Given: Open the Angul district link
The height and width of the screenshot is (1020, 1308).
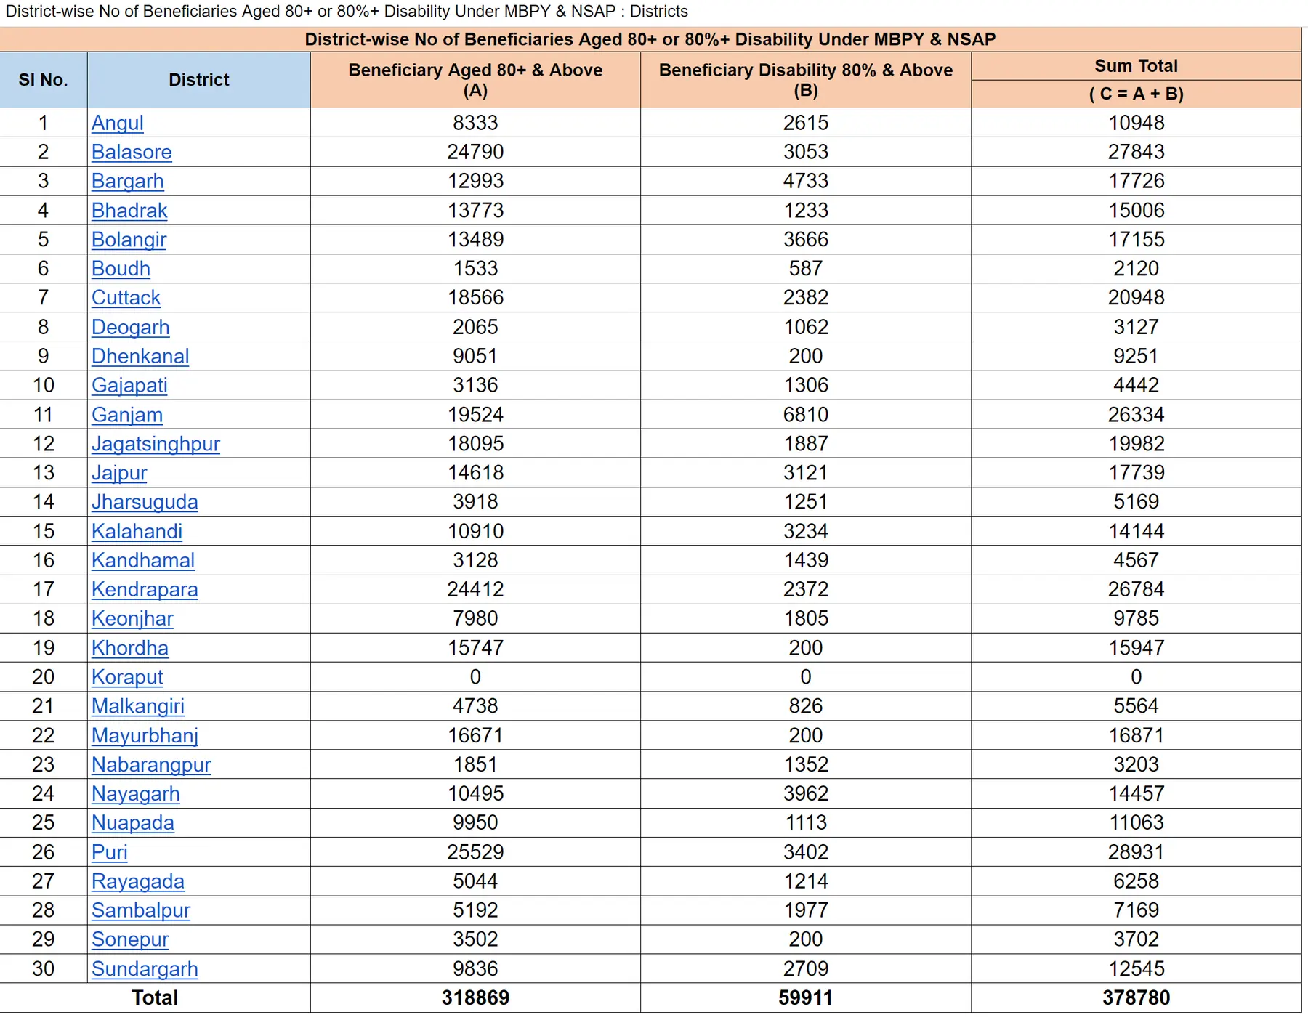Looking at the screenshot, I should [117, 123].
